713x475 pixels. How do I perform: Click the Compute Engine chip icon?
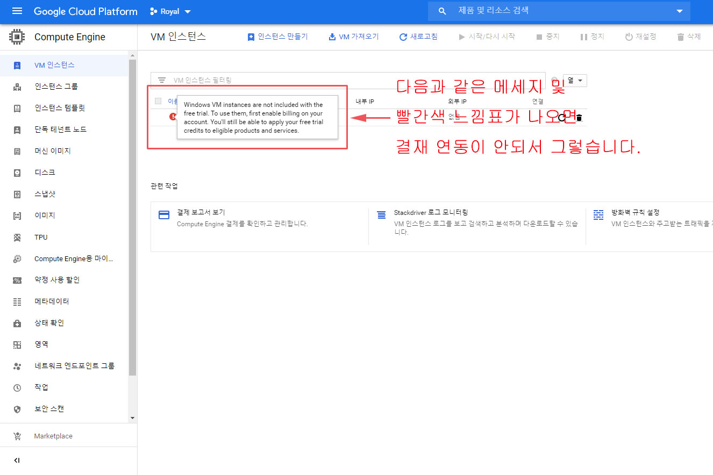[x=17, y=37]
